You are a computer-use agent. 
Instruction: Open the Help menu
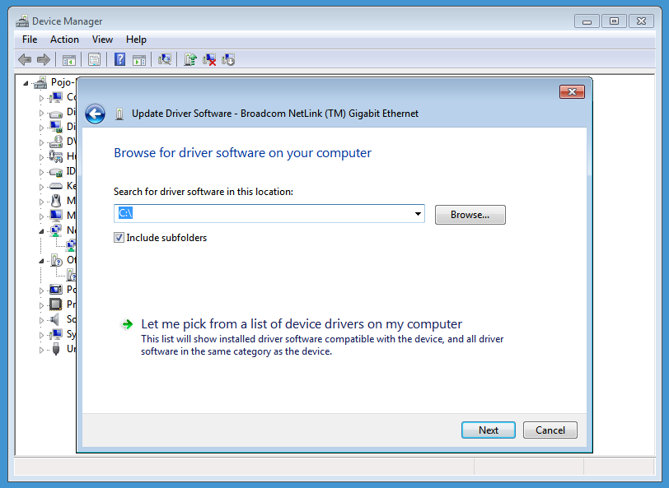point(136,40)
